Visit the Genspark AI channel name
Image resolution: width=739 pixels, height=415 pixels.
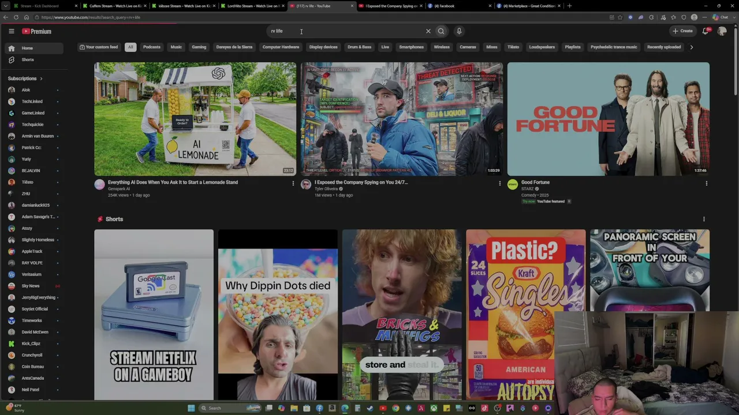tap(119, 189)
